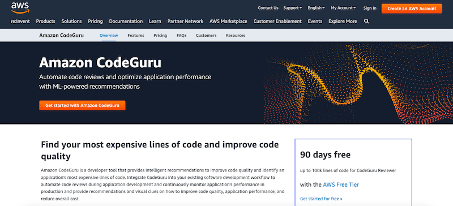Click the Amazon CodeGuru hero heading

click(100, 62)
